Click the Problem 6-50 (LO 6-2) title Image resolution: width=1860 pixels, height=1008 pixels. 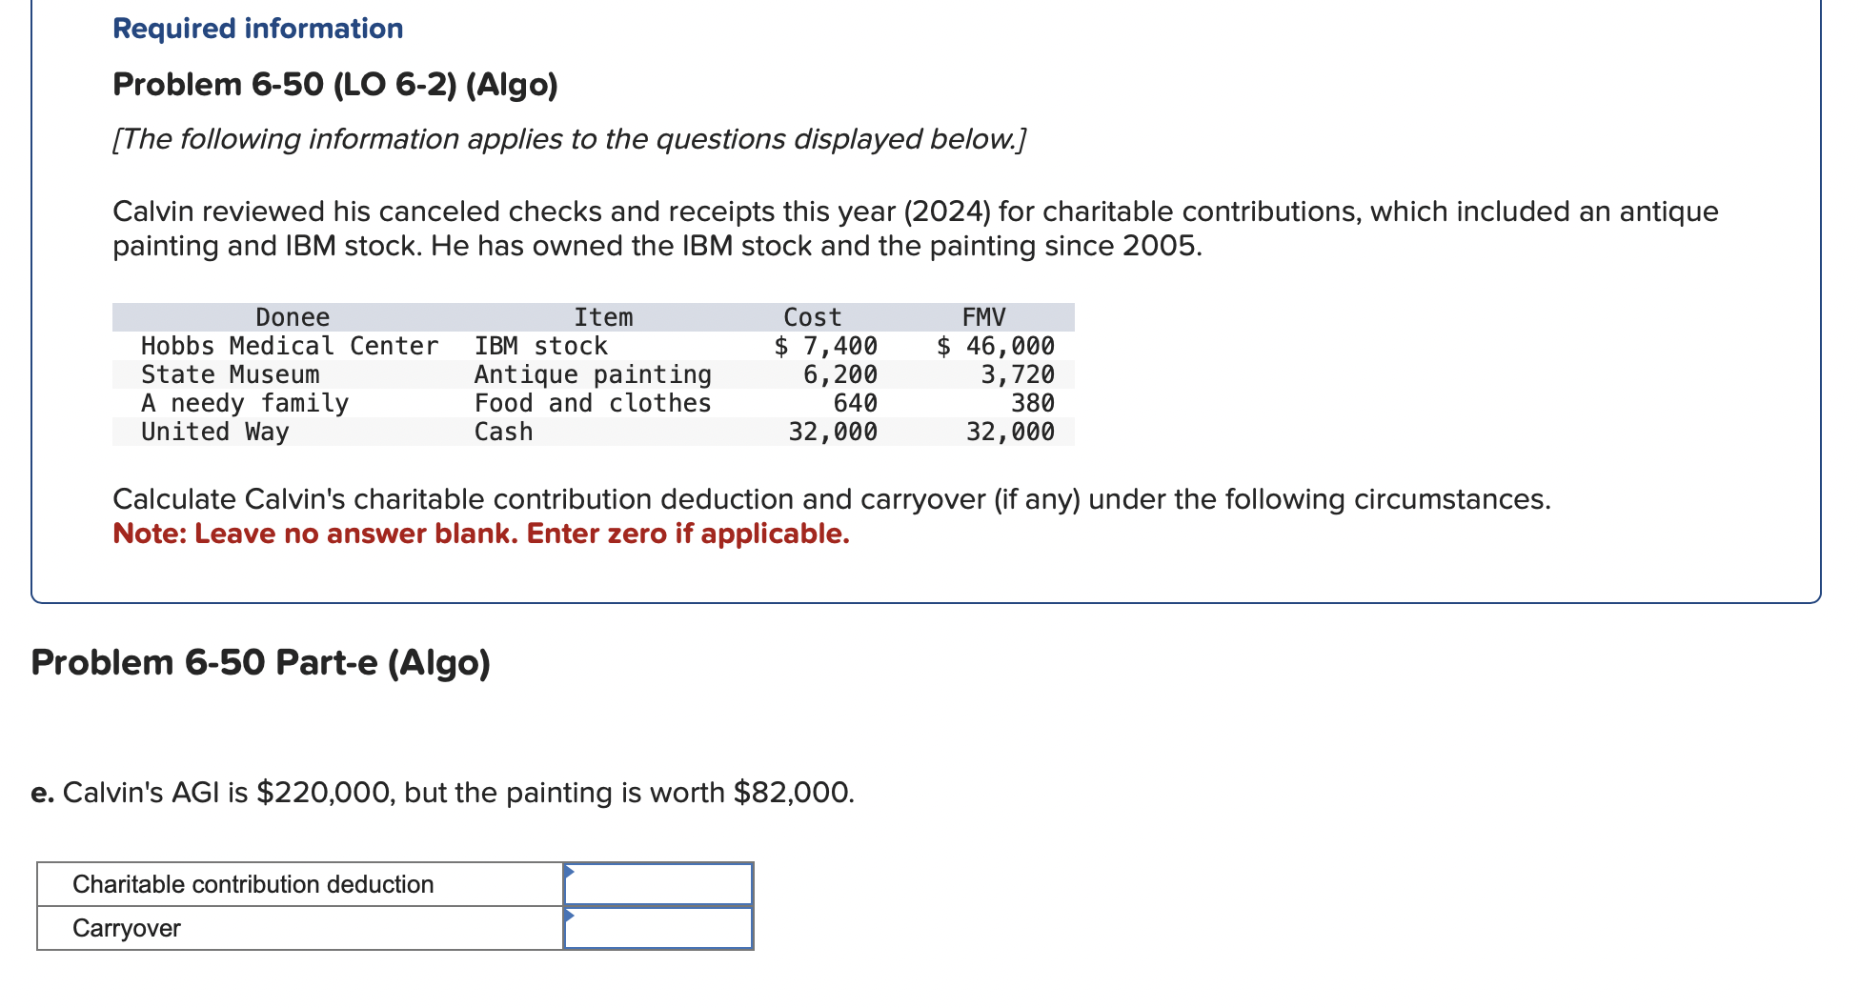click(334, 84)
